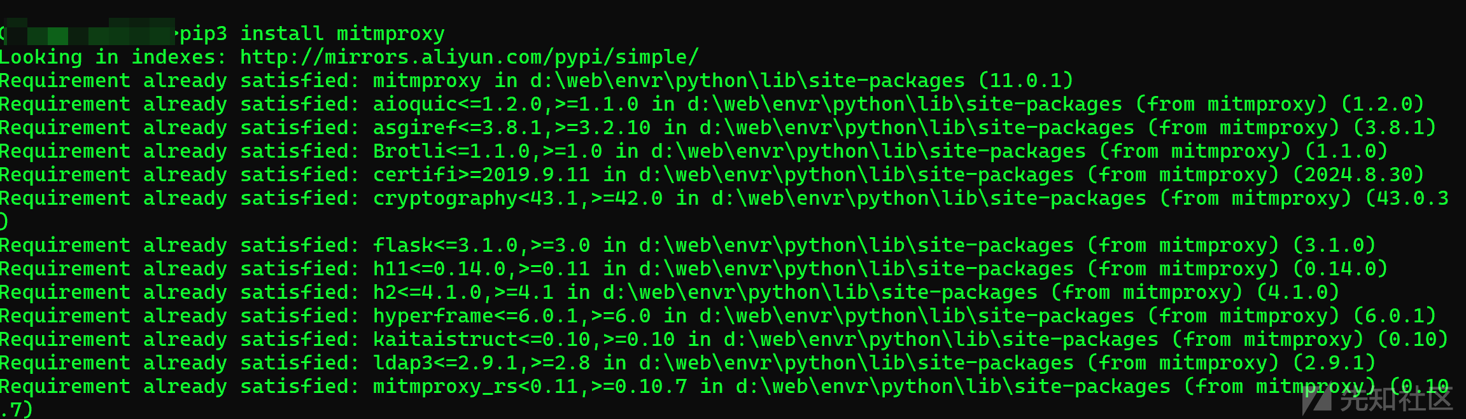
Task: Click the kaitaistruct requirement name
Action: 445,340
